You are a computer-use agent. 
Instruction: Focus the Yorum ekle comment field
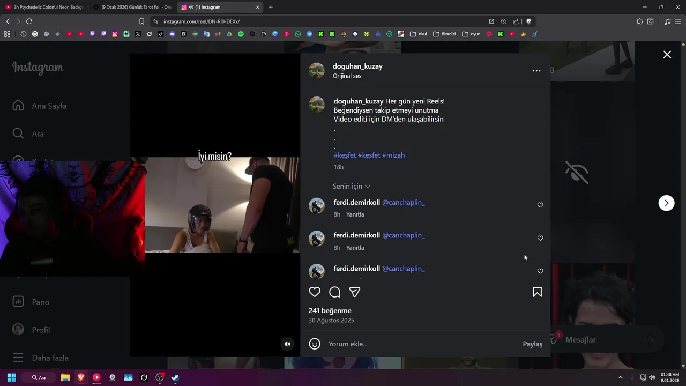point(421,344)
